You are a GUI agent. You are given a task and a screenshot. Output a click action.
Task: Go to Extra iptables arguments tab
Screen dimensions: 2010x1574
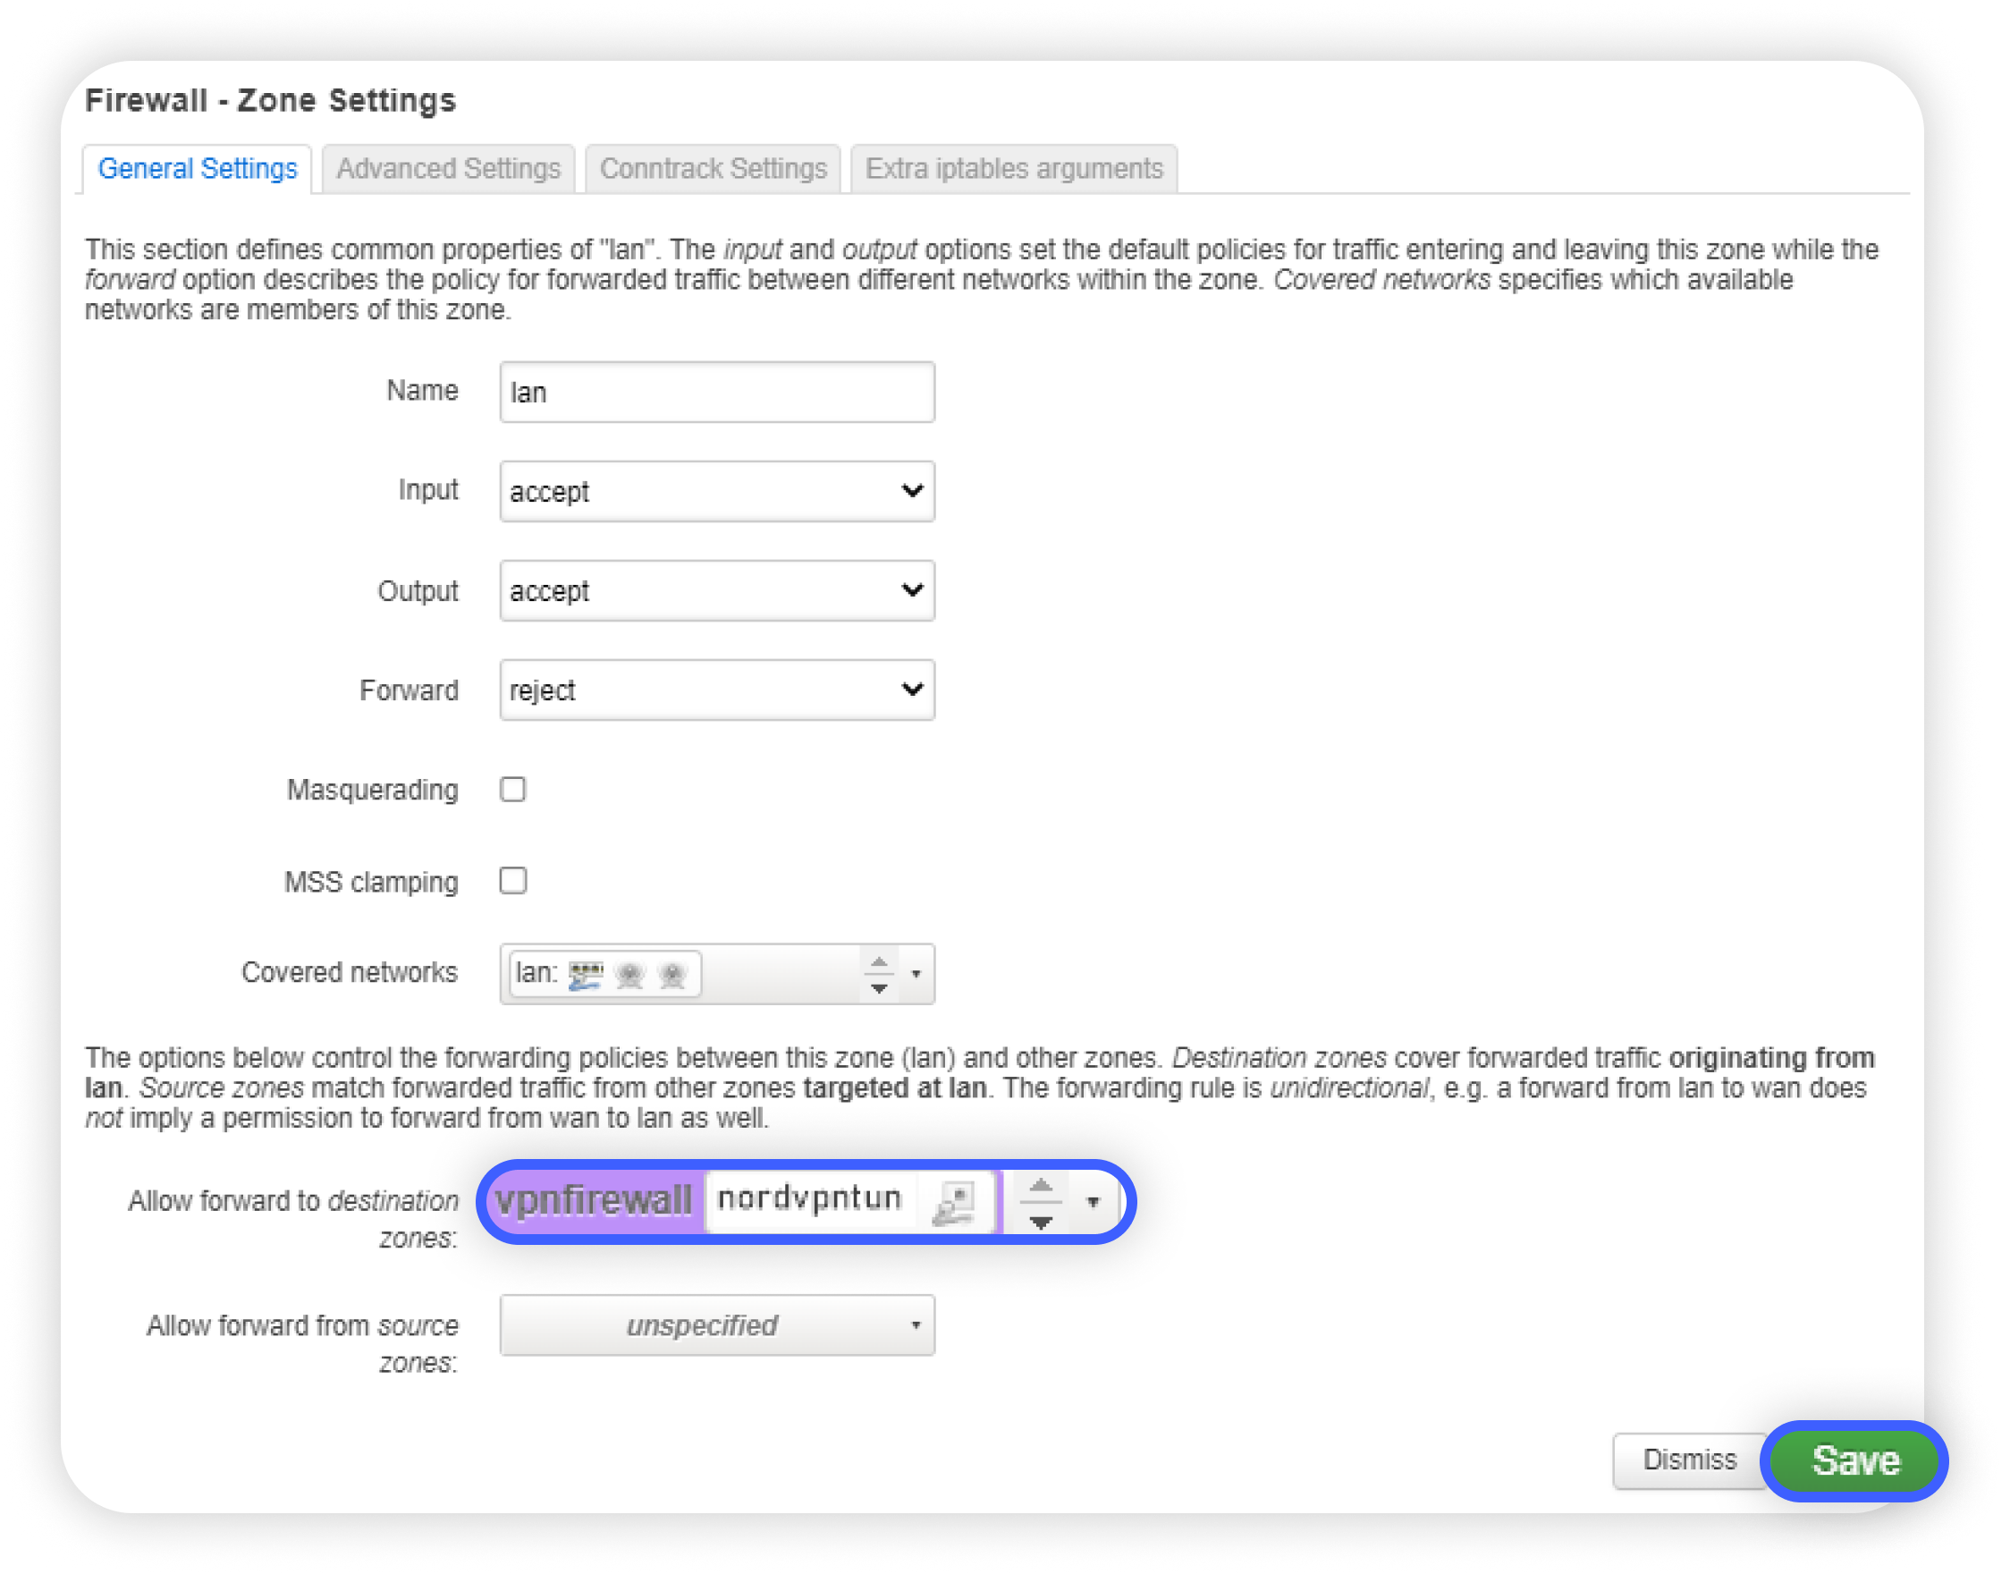[x=1013, y=169]
